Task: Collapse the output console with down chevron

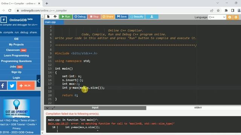Action: 47,108
